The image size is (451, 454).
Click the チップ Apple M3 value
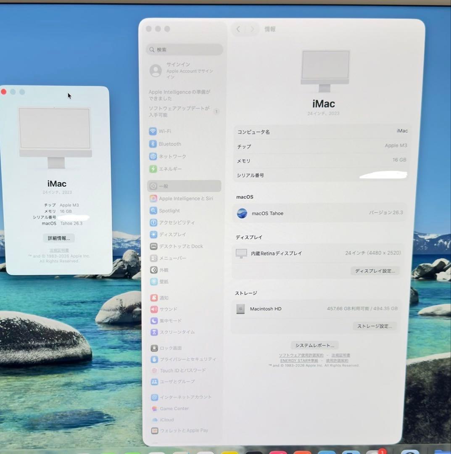point(396,145)
